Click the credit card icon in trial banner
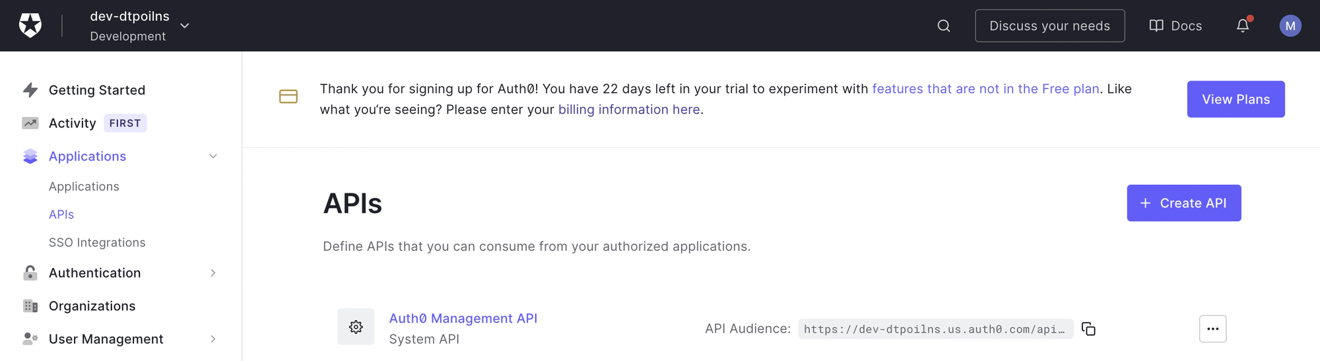Viewport: 1320px width, 361px height. (x=288, y=96)
